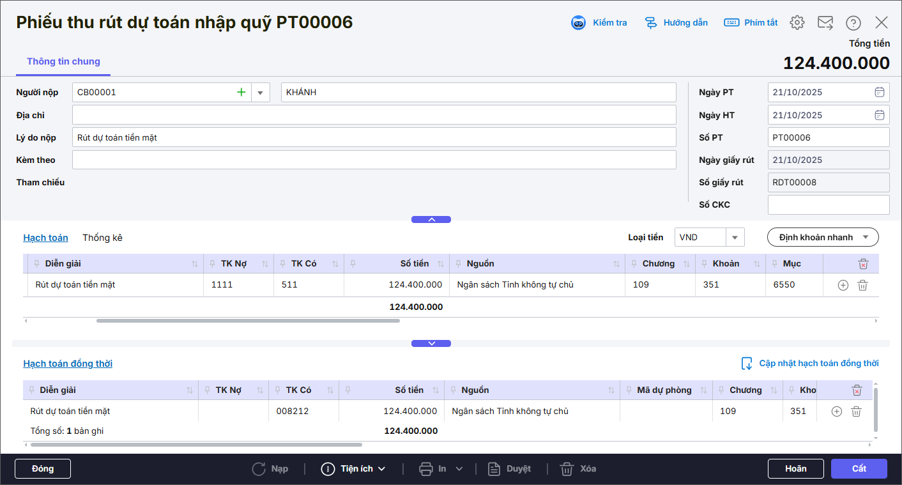
Task: Click Cập nhật hạch toán đồng thời link
Action: pyautogui.click(x=818, y=364)
